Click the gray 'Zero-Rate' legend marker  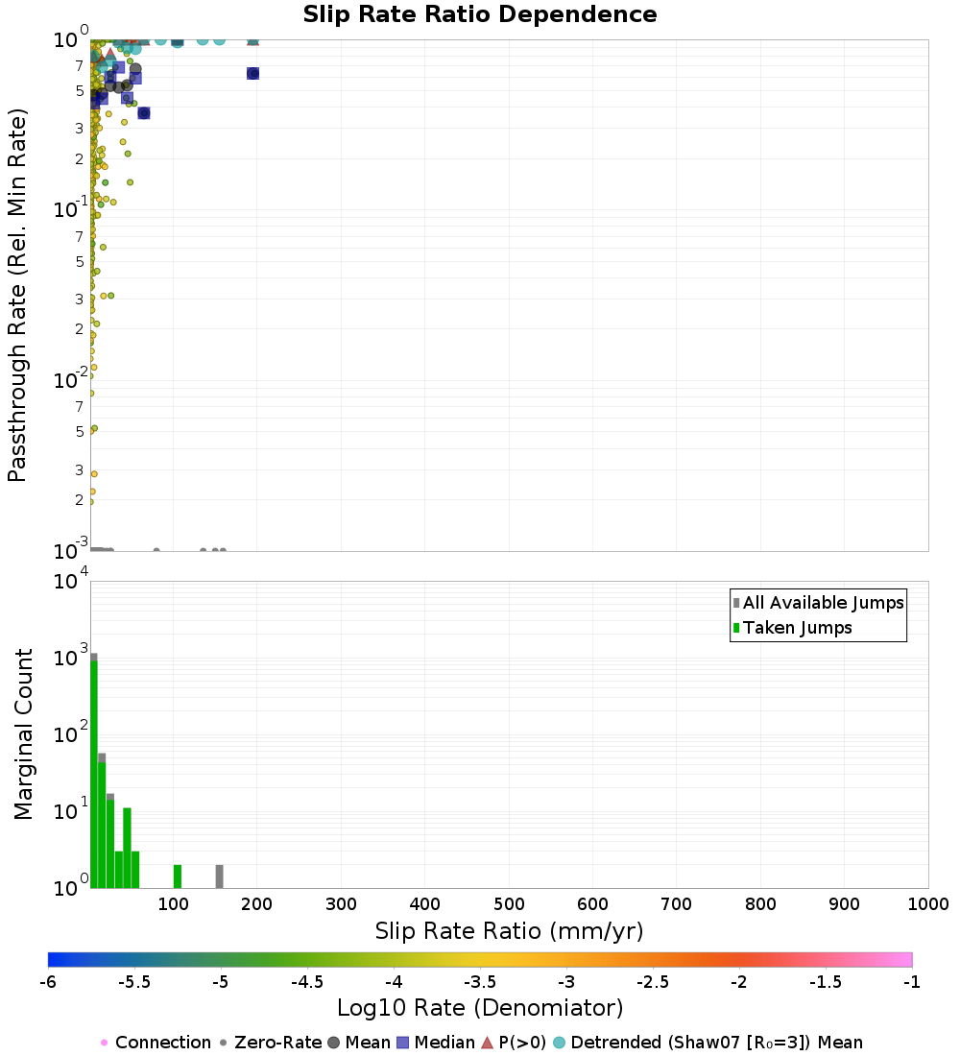tap(223, 1043)
